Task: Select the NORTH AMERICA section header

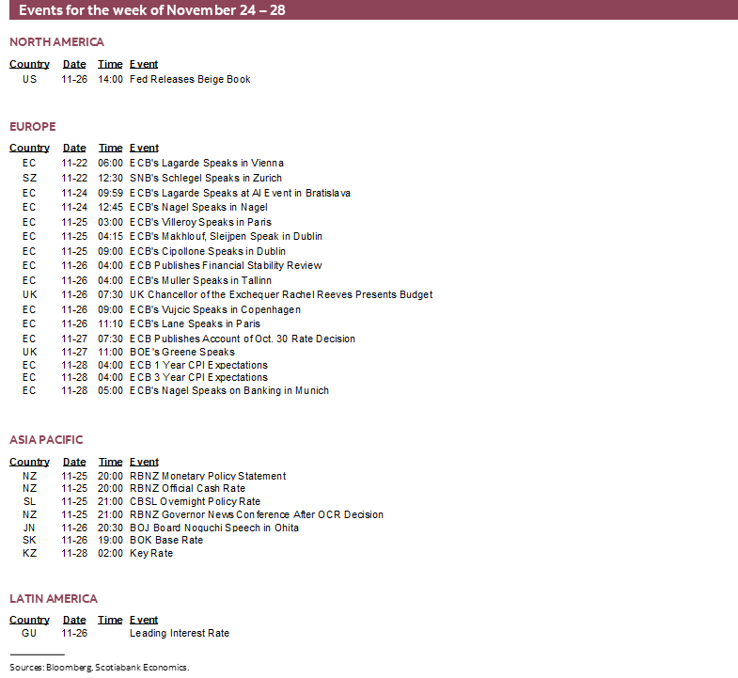Action: click(57, 42)
